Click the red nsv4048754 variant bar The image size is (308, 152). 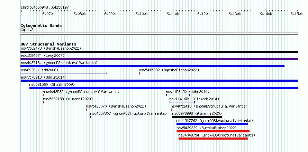coord(213,139)
